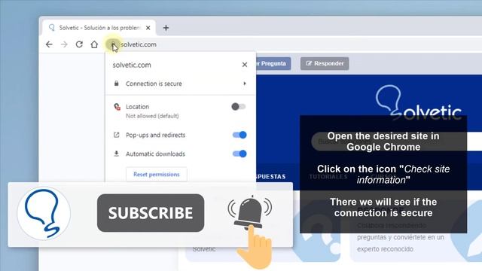Click the SUBSCRIBE button
Image resolution: width=482 pixels, height=271 pixels.
[x=151, y=213]
